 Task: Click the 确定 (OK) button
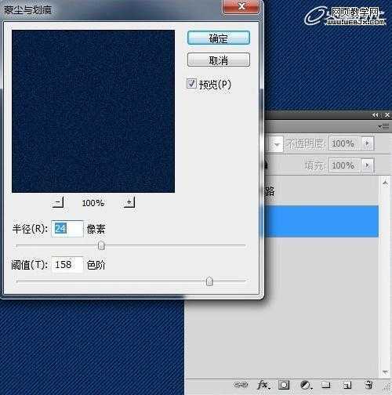coord(219,38)
